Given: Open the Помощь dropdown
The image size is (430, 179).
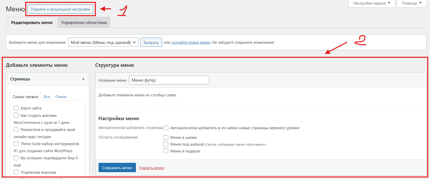Looking at the screenshot, I should click(x=412, y=3).
